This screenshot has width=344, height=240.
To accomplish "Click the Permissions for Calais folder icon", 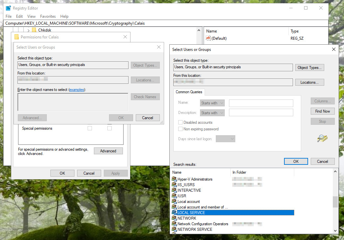I will (x=16, y=37).
